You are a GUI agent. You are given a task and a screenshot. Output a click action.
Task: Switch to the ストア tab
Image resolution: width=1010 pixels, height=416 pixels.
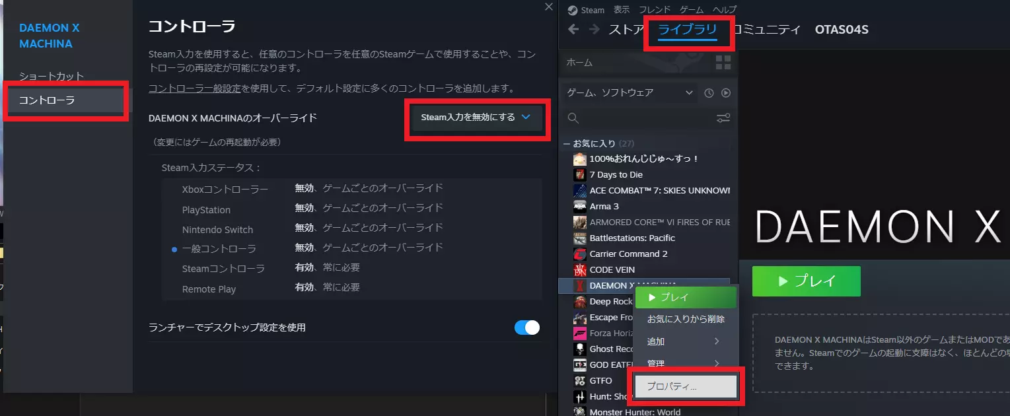coord(627,29)
